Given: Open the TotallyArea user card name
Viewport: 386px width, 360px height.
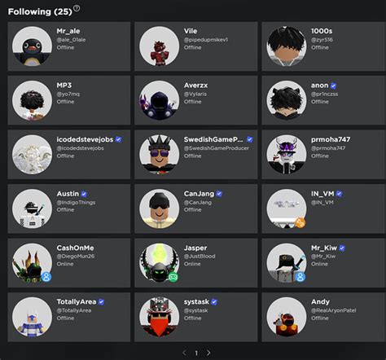Looking at the screenshot, I should (x=77, y=302).
